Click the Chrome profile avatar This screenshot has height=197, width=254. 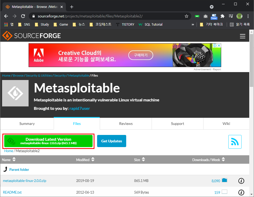[239, 16]
